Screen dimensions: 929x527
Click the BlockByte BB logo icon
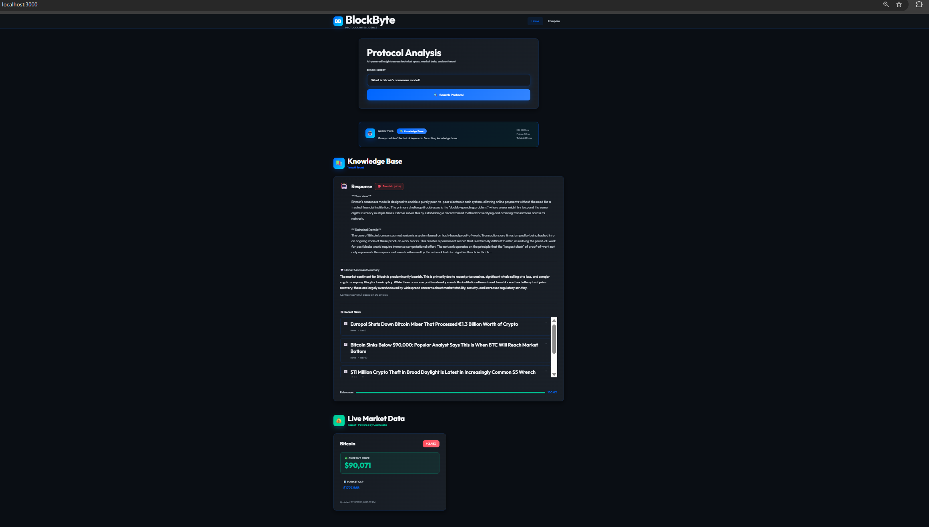coord(338,21)
